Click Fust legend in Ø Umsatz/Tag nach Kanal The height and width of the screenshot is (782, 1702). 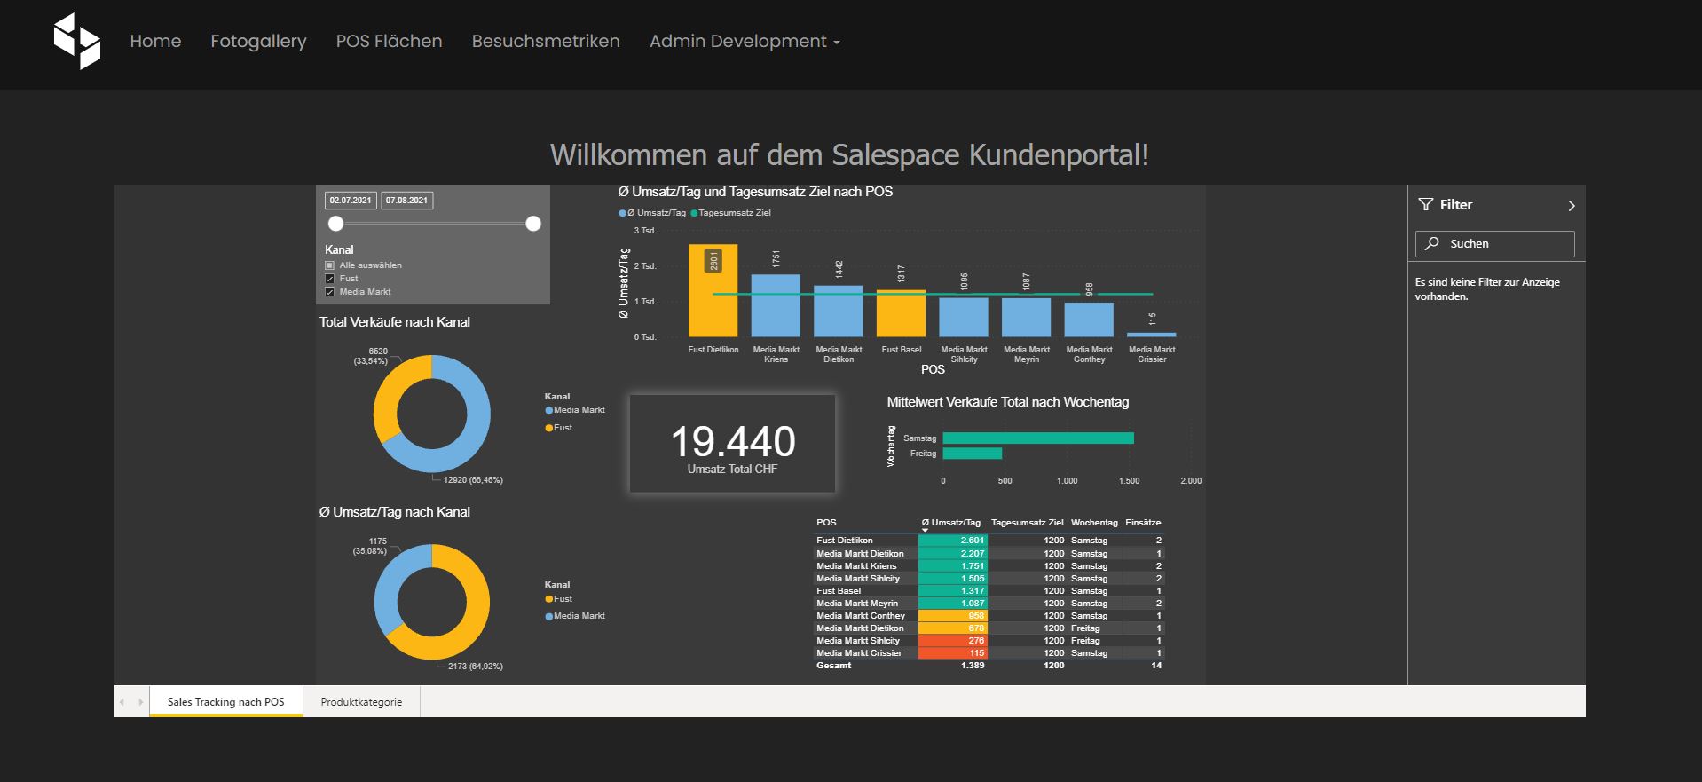coord(559,599)
